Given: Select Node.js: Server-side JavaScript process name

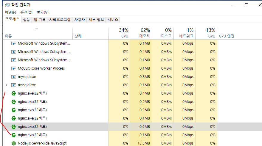Looking at the screenshot, I should tap(42, 143).
